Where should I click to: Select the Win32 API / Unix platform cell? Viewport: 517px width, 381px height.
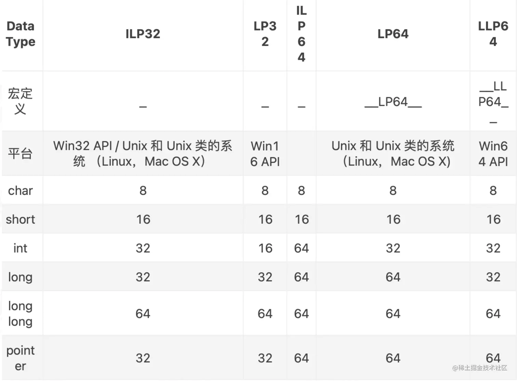coord(143,154)
